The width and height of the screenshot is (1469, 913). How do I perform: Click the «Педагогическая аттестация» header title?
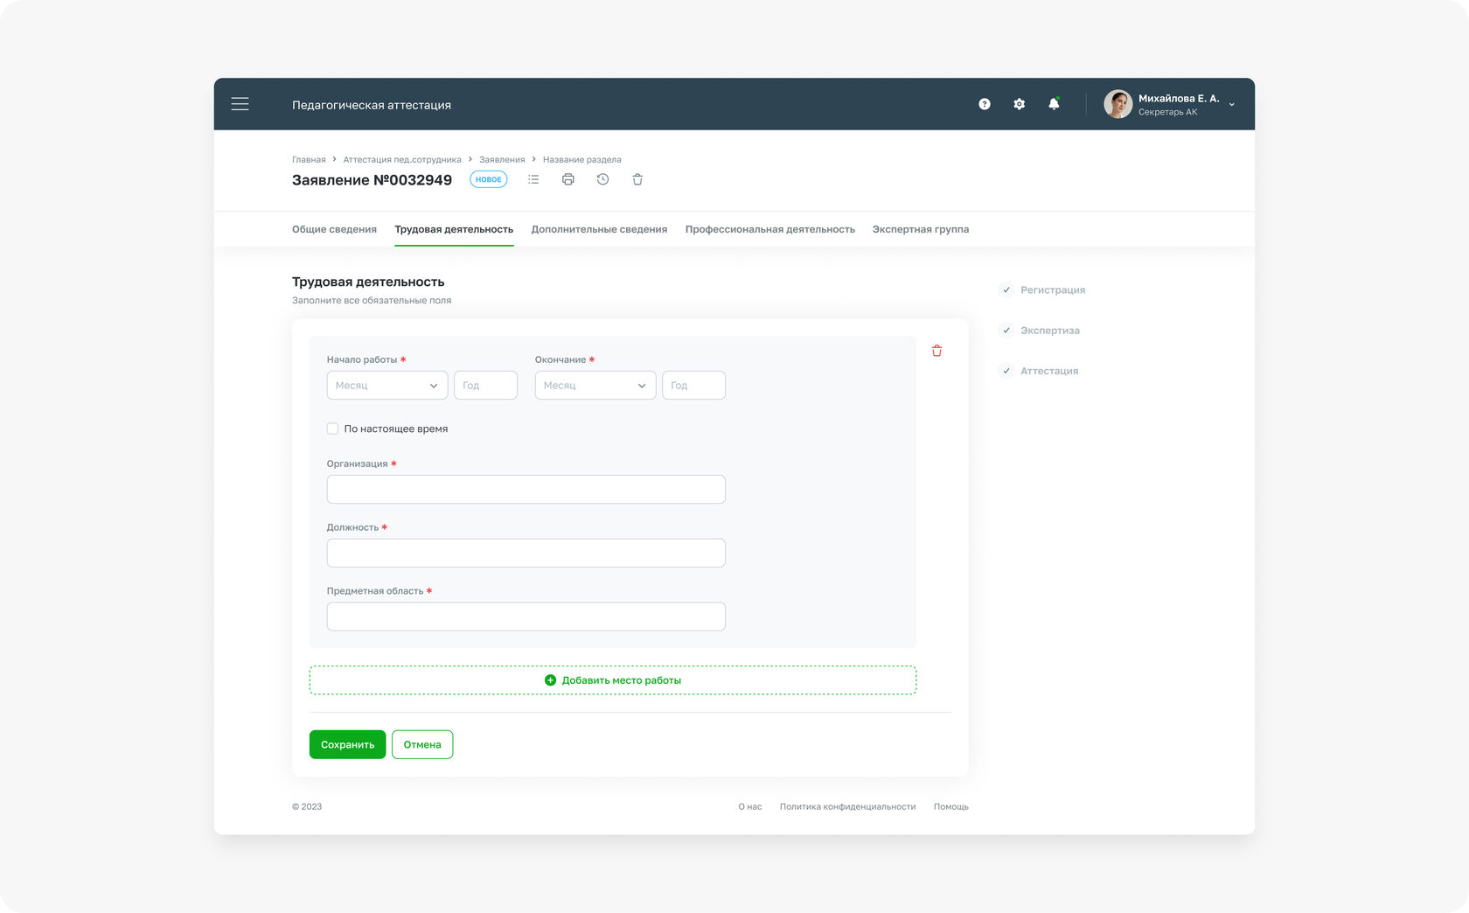(372, 105)
